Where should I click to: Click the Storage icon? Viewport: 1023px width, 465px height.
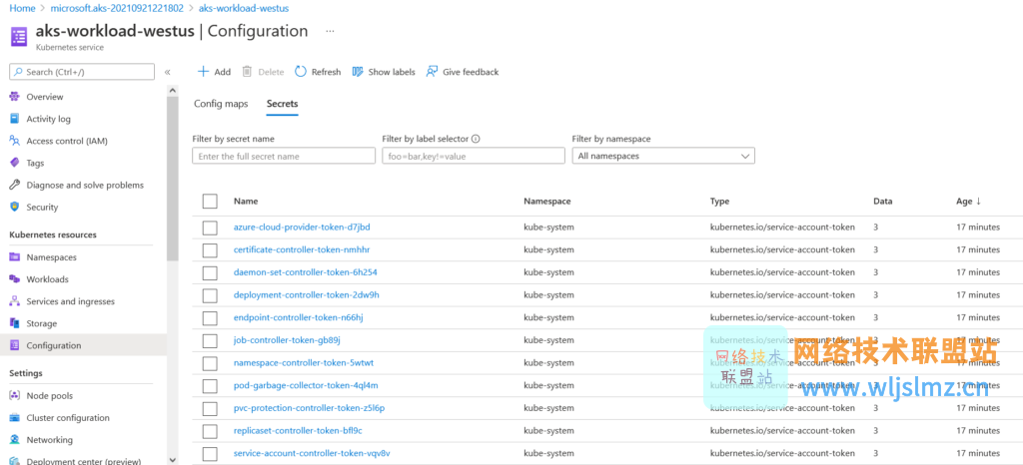pyautogui.click(x=14, y=323)
